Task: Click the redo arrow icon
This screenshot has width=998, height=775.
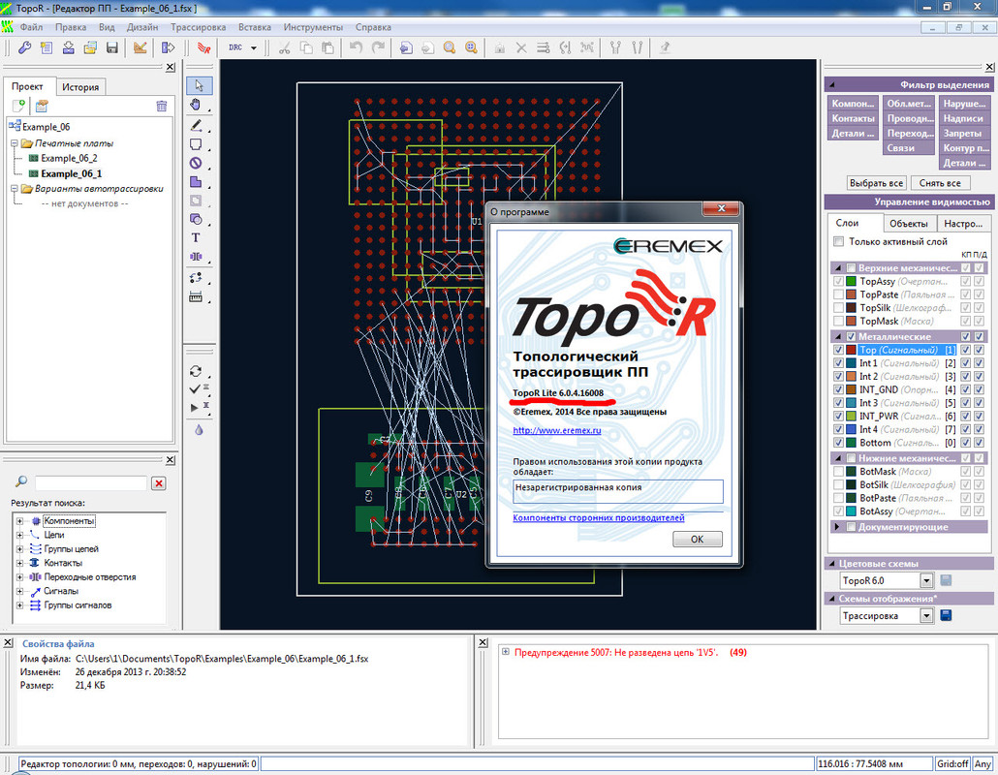Action: click(x=378, y=47)
